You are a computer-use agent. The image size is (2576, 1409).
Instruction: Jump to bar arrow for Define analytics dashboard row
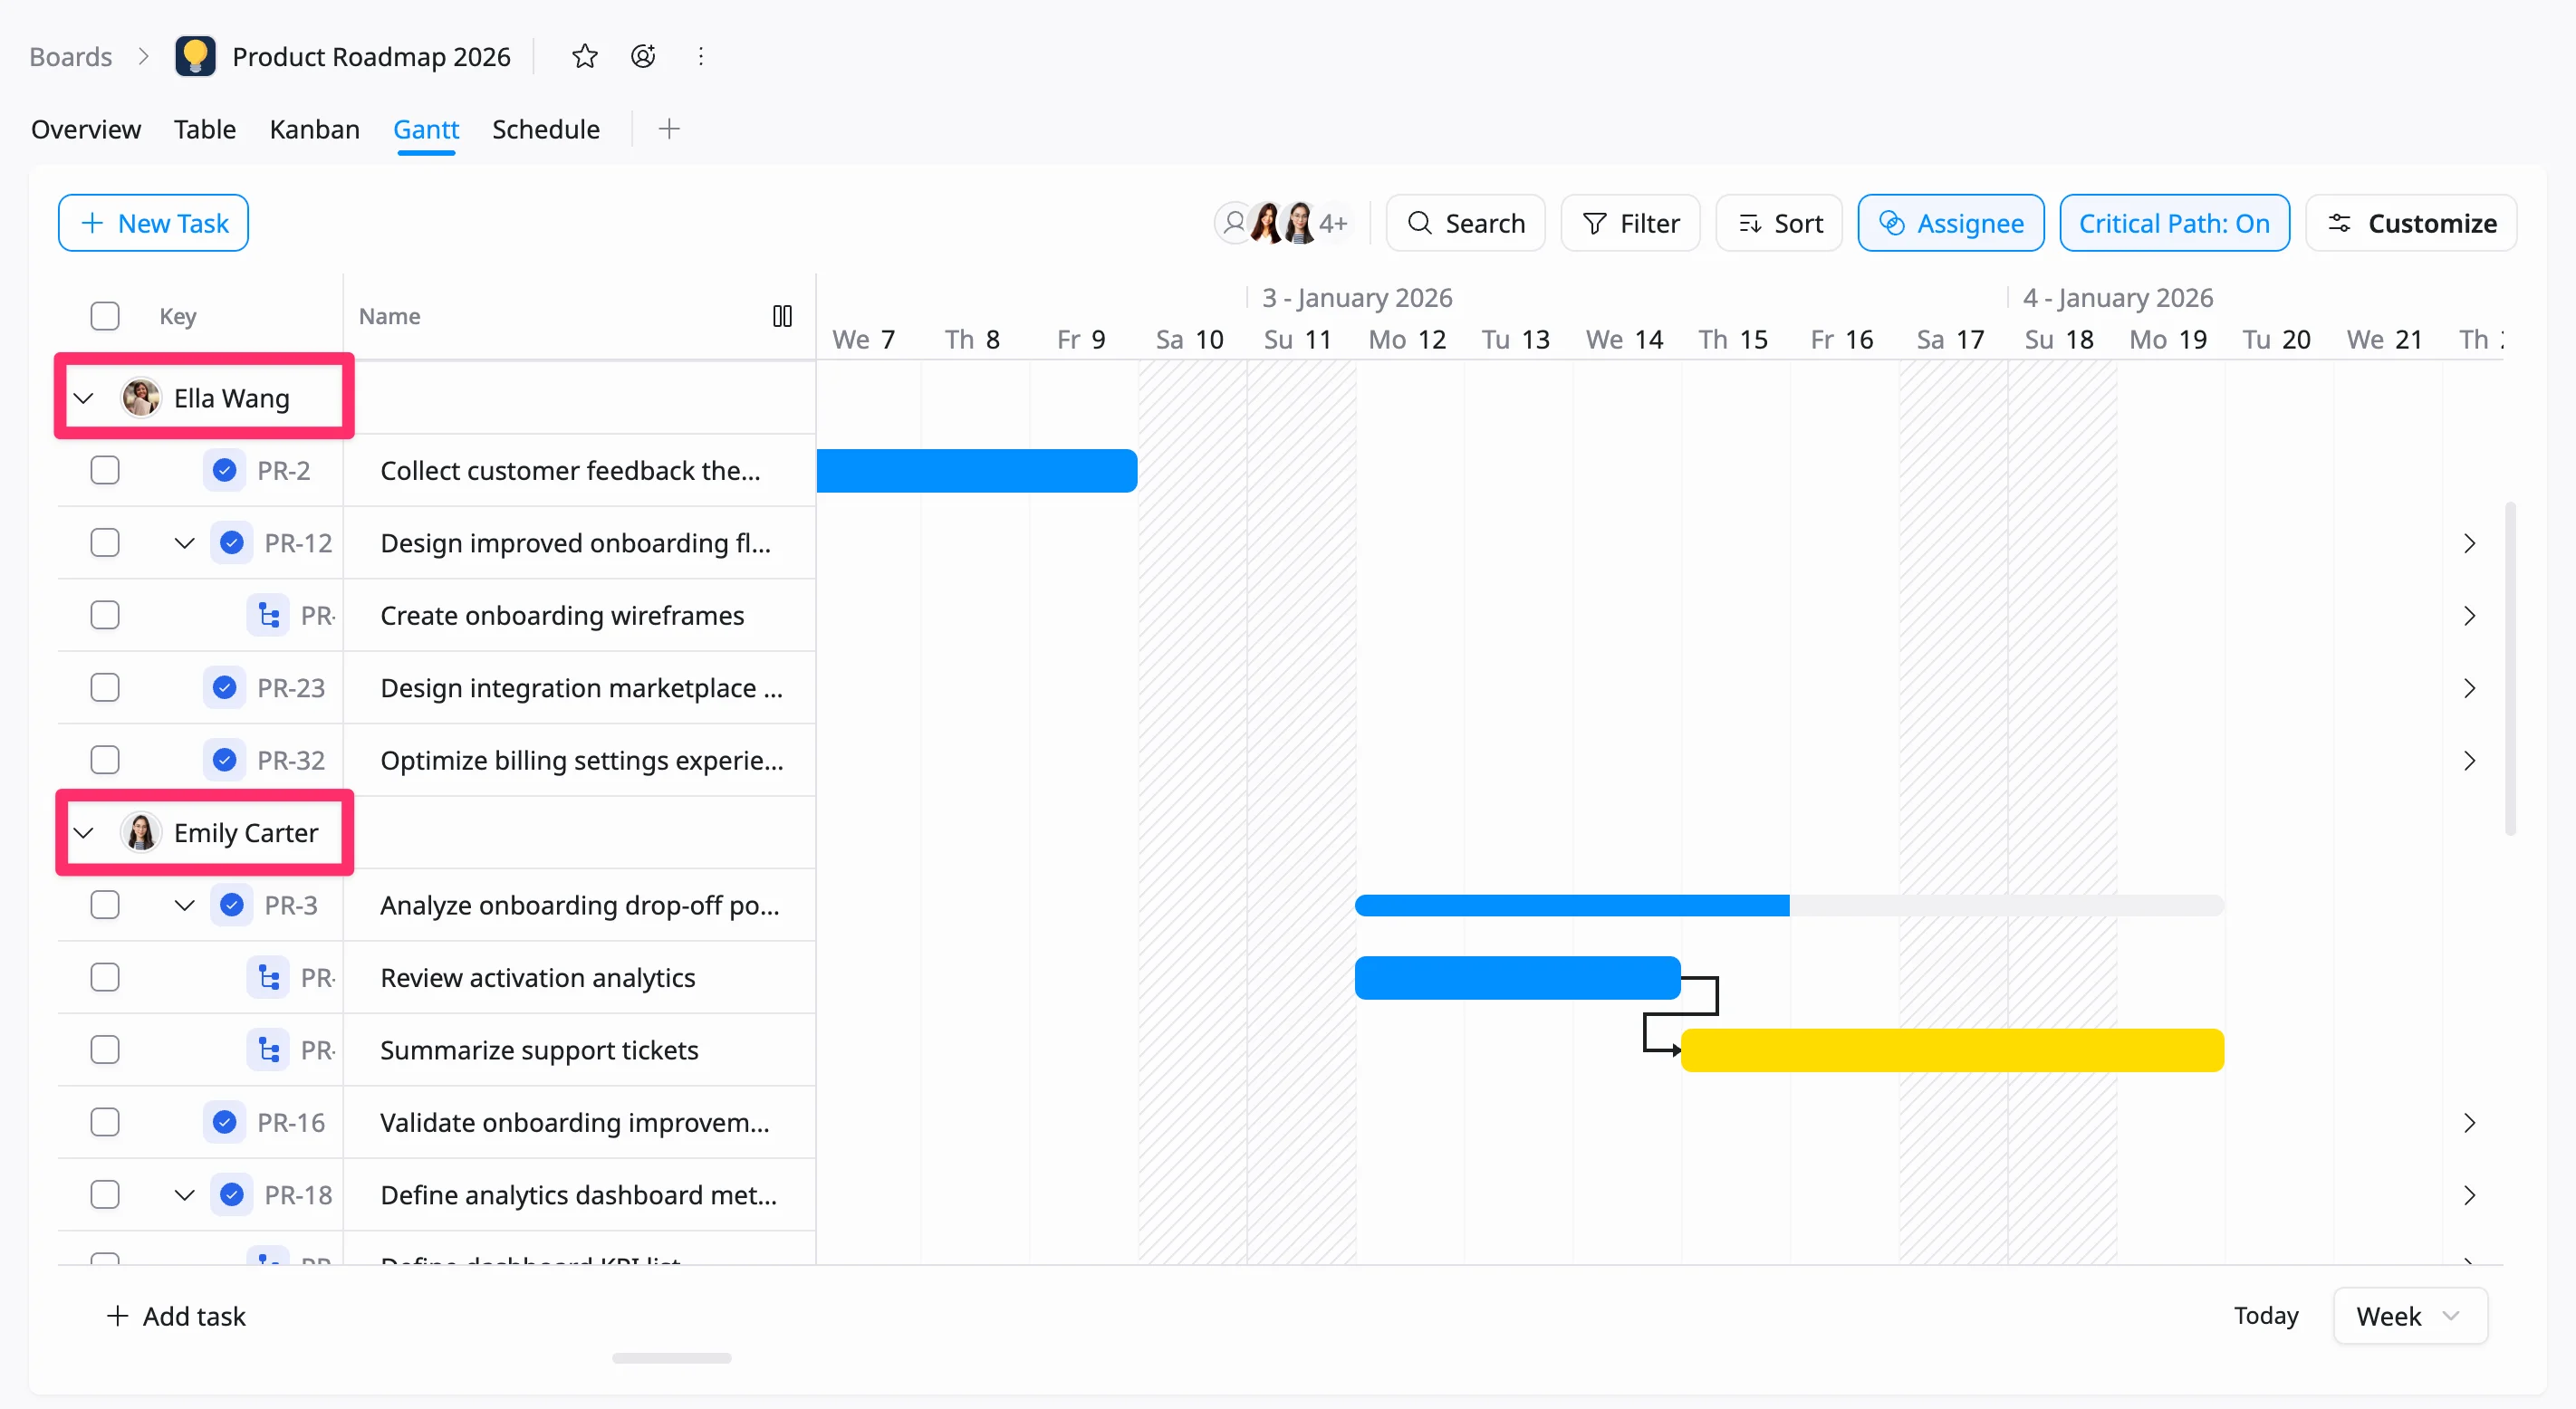[x=2469, y=1195]
